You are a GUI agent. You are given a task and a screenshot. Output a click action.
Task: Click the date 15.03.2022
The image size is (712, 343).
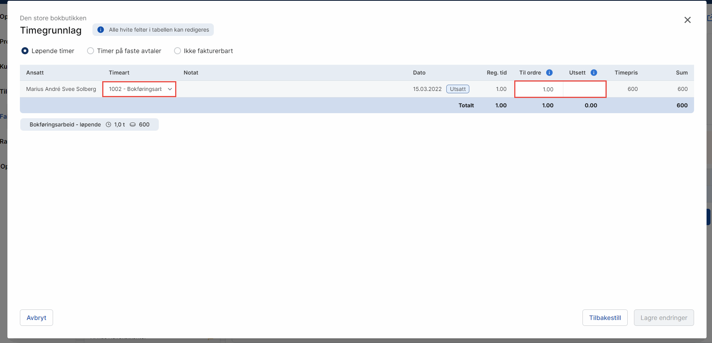[427, 89]
